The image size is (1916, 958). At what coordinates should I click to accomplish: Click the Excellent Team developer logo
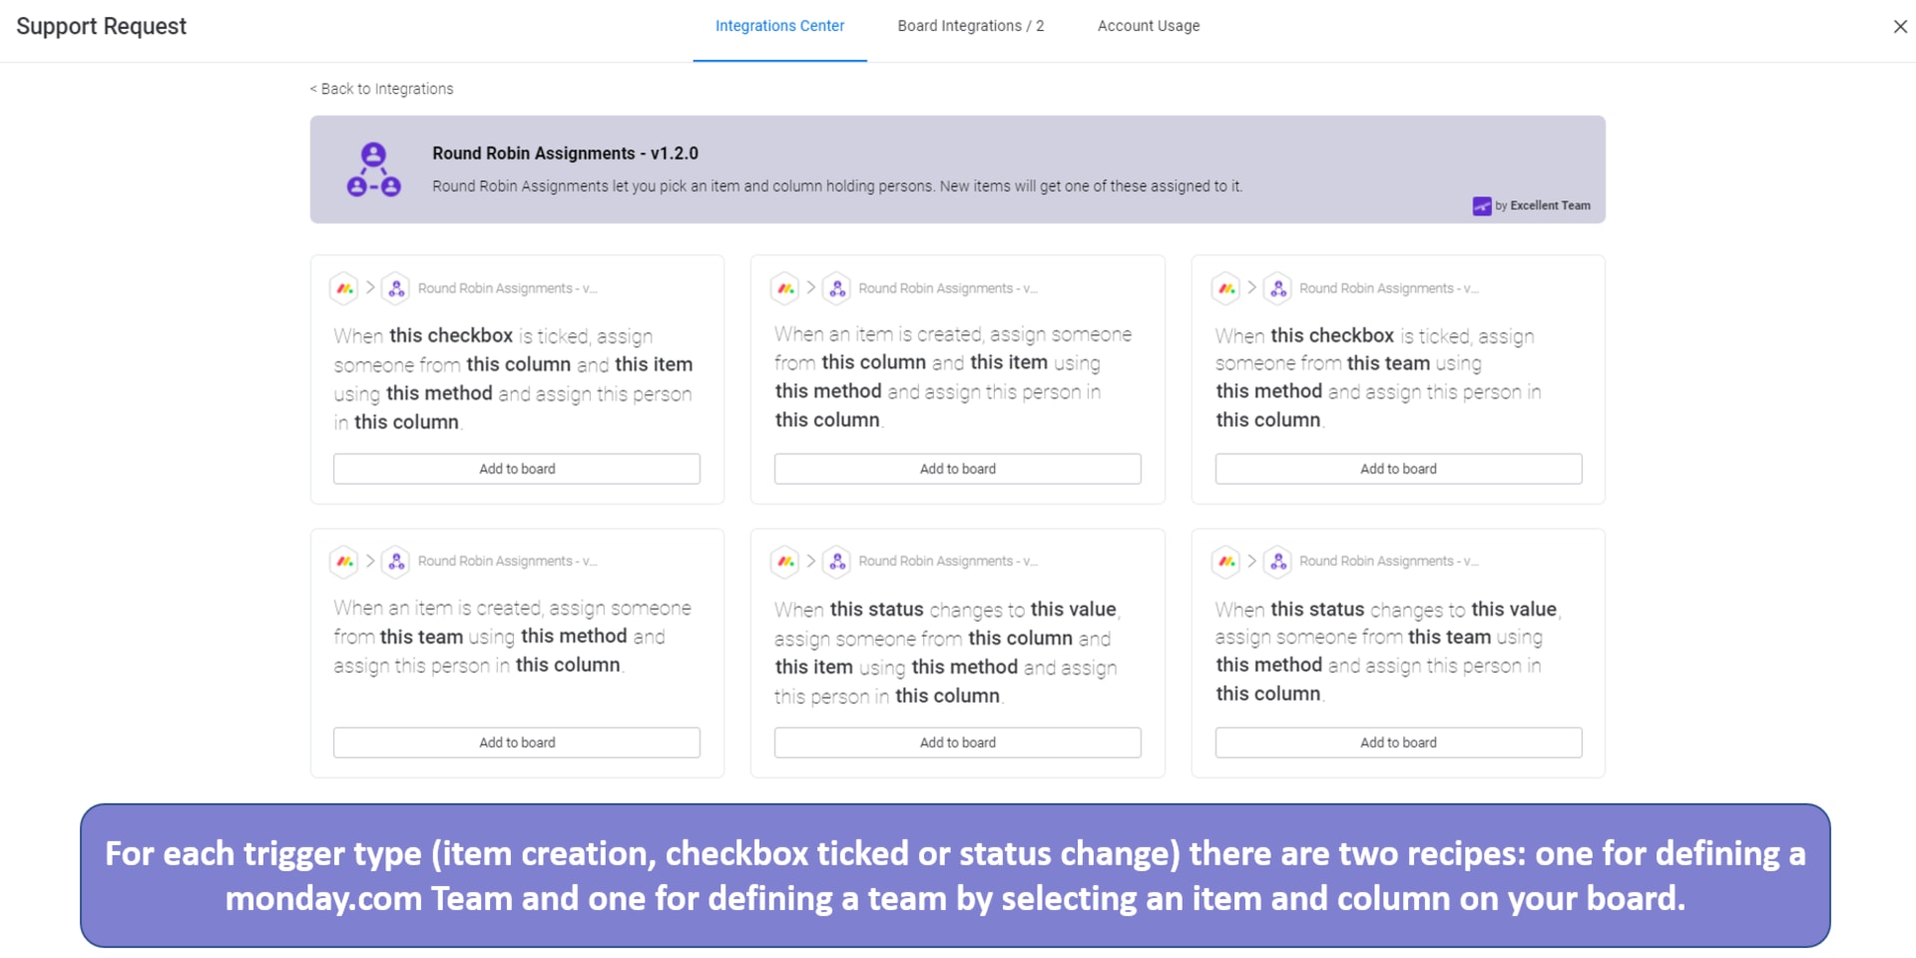click(1482, 206)
